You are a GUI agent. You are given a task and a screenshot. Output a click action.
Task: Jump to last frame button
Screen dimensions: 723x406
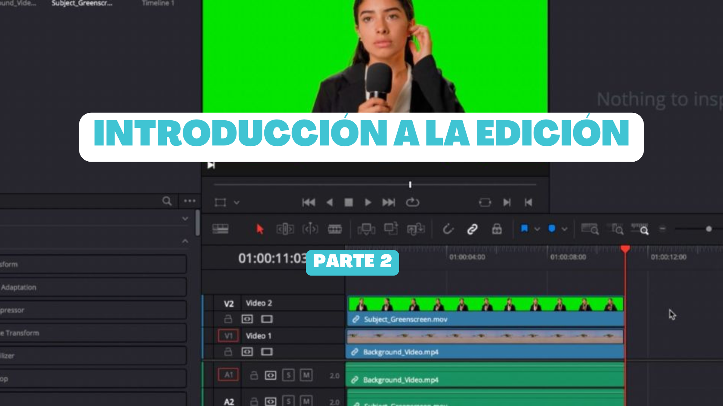389,203
